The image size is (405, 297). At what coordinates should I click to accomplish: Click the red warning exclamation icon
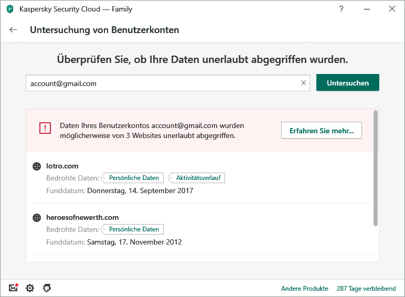[45, 128]
